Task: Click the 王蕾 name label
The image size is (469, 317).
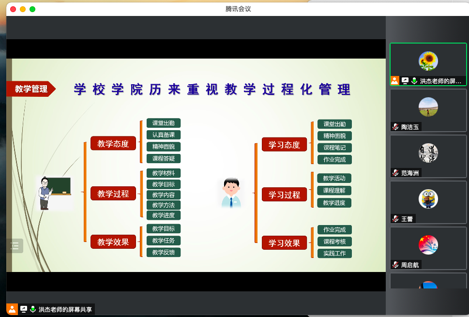Action: (x=407, y=219)
